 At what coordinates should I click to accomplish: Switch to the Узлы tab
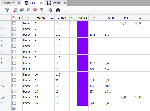[33, 3]
